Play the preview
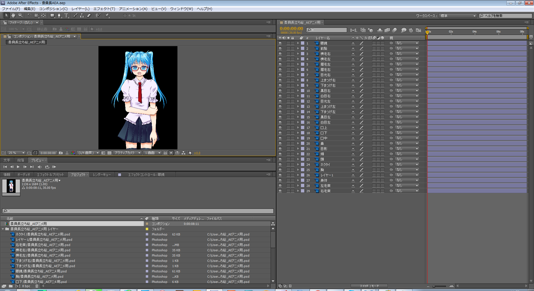 [x=18, y=167]
